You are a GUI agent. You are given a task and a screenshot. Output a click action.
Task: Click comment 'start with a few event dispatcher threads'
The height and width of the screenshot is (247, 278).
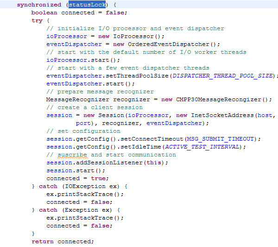tap(128, 68)
